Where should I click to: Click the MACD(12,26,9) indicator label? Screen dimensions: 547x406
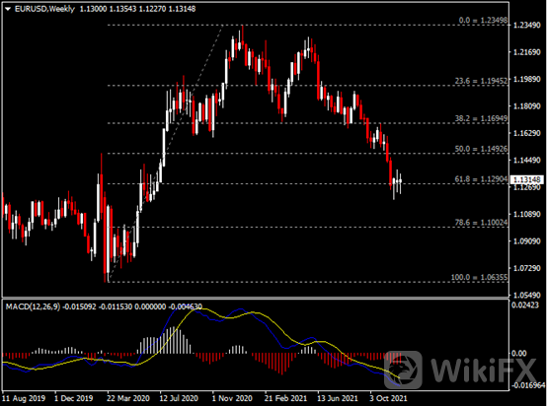coord(33,306)
